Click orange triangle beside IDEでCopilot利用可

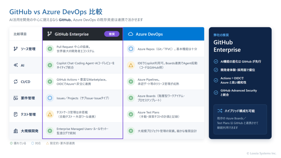(131, 65)
